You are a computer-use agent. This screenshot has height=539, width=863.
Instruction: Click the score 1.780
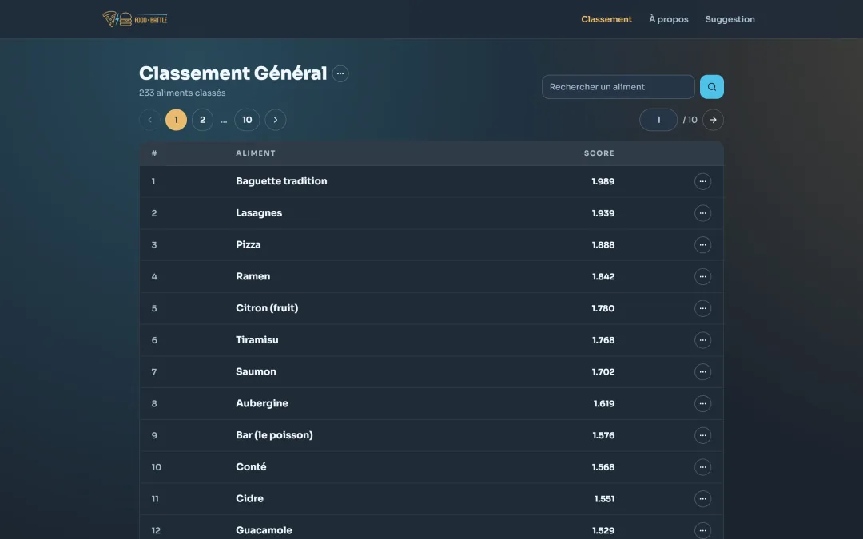tap(603, 308)
